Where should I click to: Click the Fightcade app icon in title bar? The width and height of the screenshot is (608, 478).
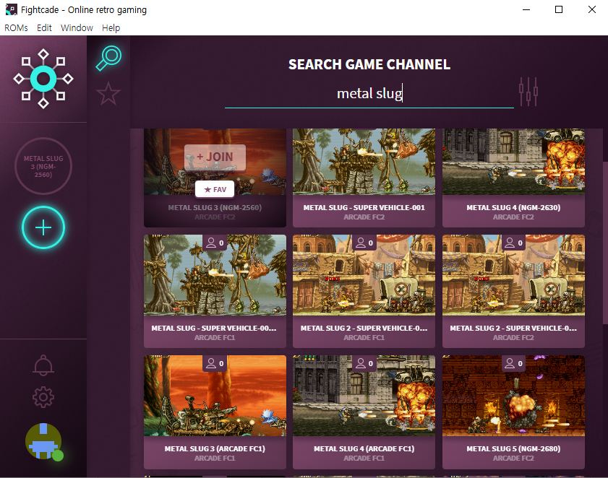coord(12,9)
